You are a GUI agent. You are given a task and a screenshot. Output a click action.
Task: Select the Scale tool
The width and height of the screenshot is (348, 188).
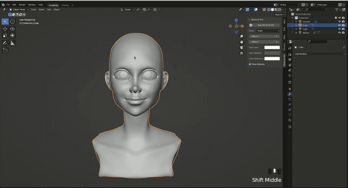point(4,35)
